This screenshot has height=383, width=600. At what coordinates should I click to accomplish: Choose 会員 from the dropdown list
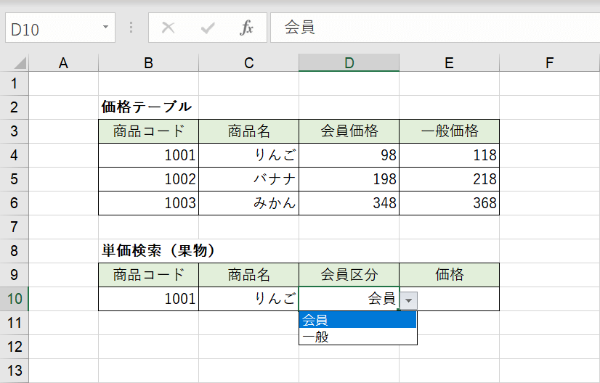(357, 320)
